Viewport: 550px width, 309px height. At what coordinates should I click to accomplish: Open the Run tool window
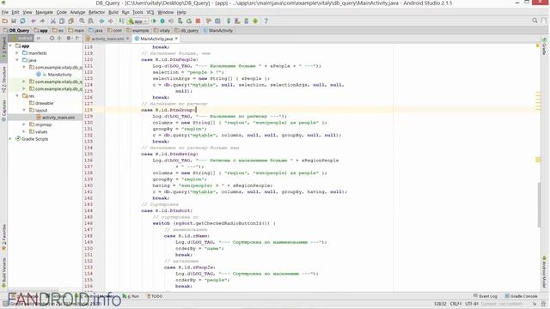(131, 296)
